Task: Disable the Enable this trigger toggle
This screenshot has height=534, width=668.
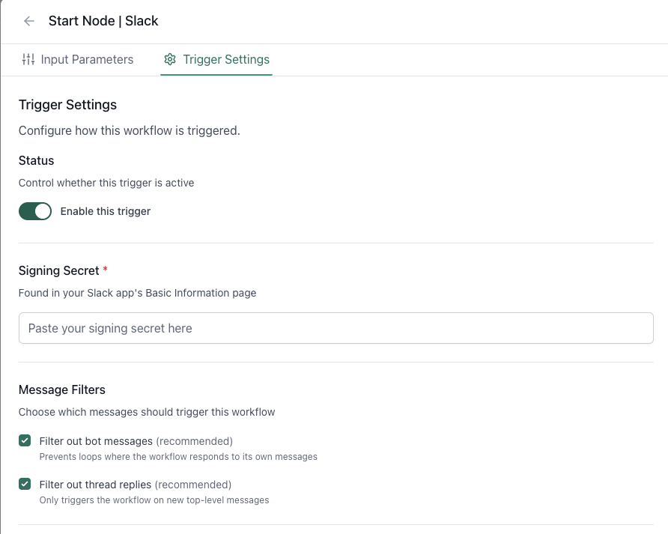Action: tap(35, 211)
